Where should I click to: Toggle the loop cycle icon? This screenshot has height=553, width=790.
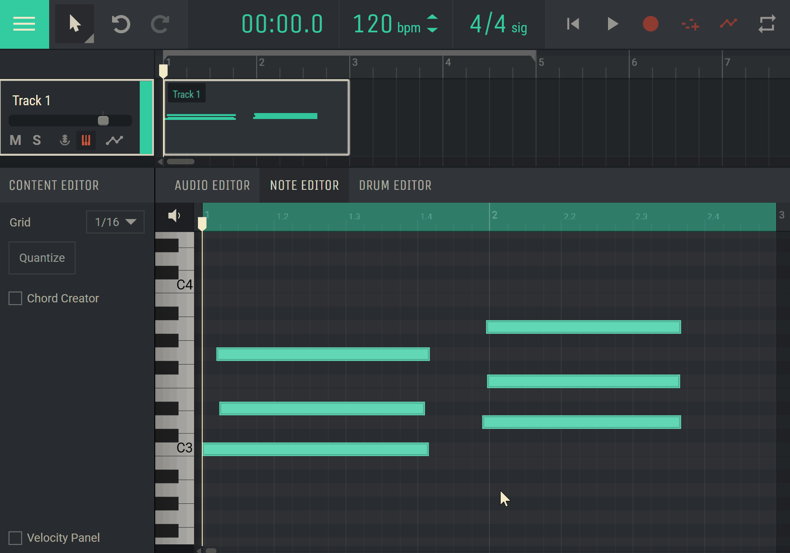pos(767,24)
